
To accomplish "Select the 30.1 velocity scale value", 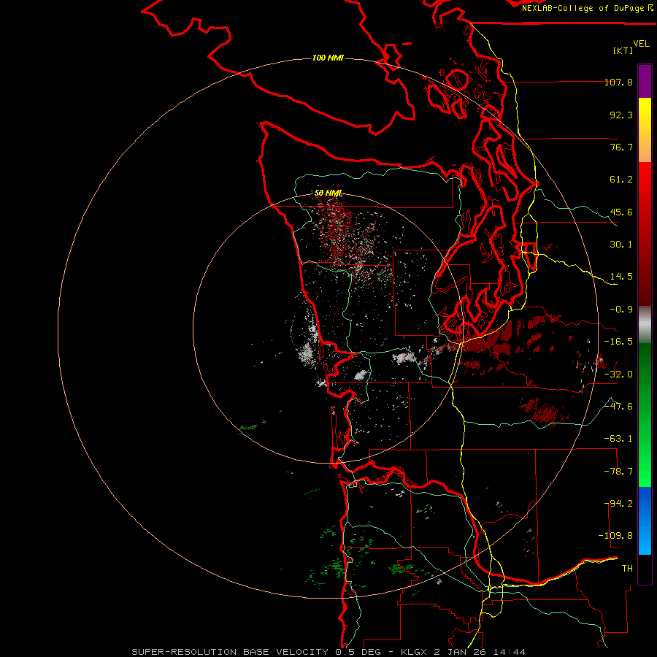I will [621, 245].
